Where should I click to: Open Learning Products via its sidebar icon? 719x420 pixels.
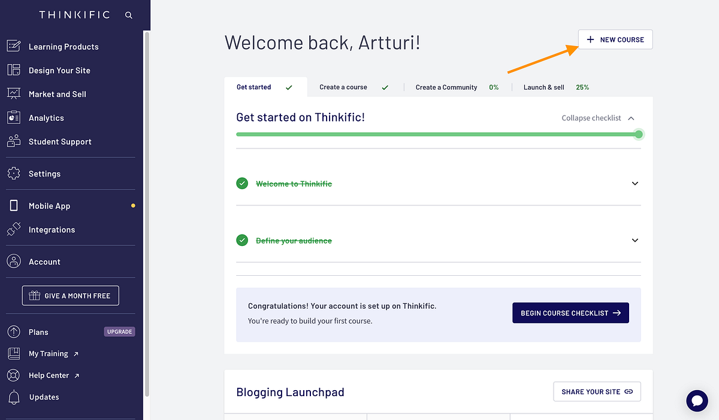pos(14,46)
